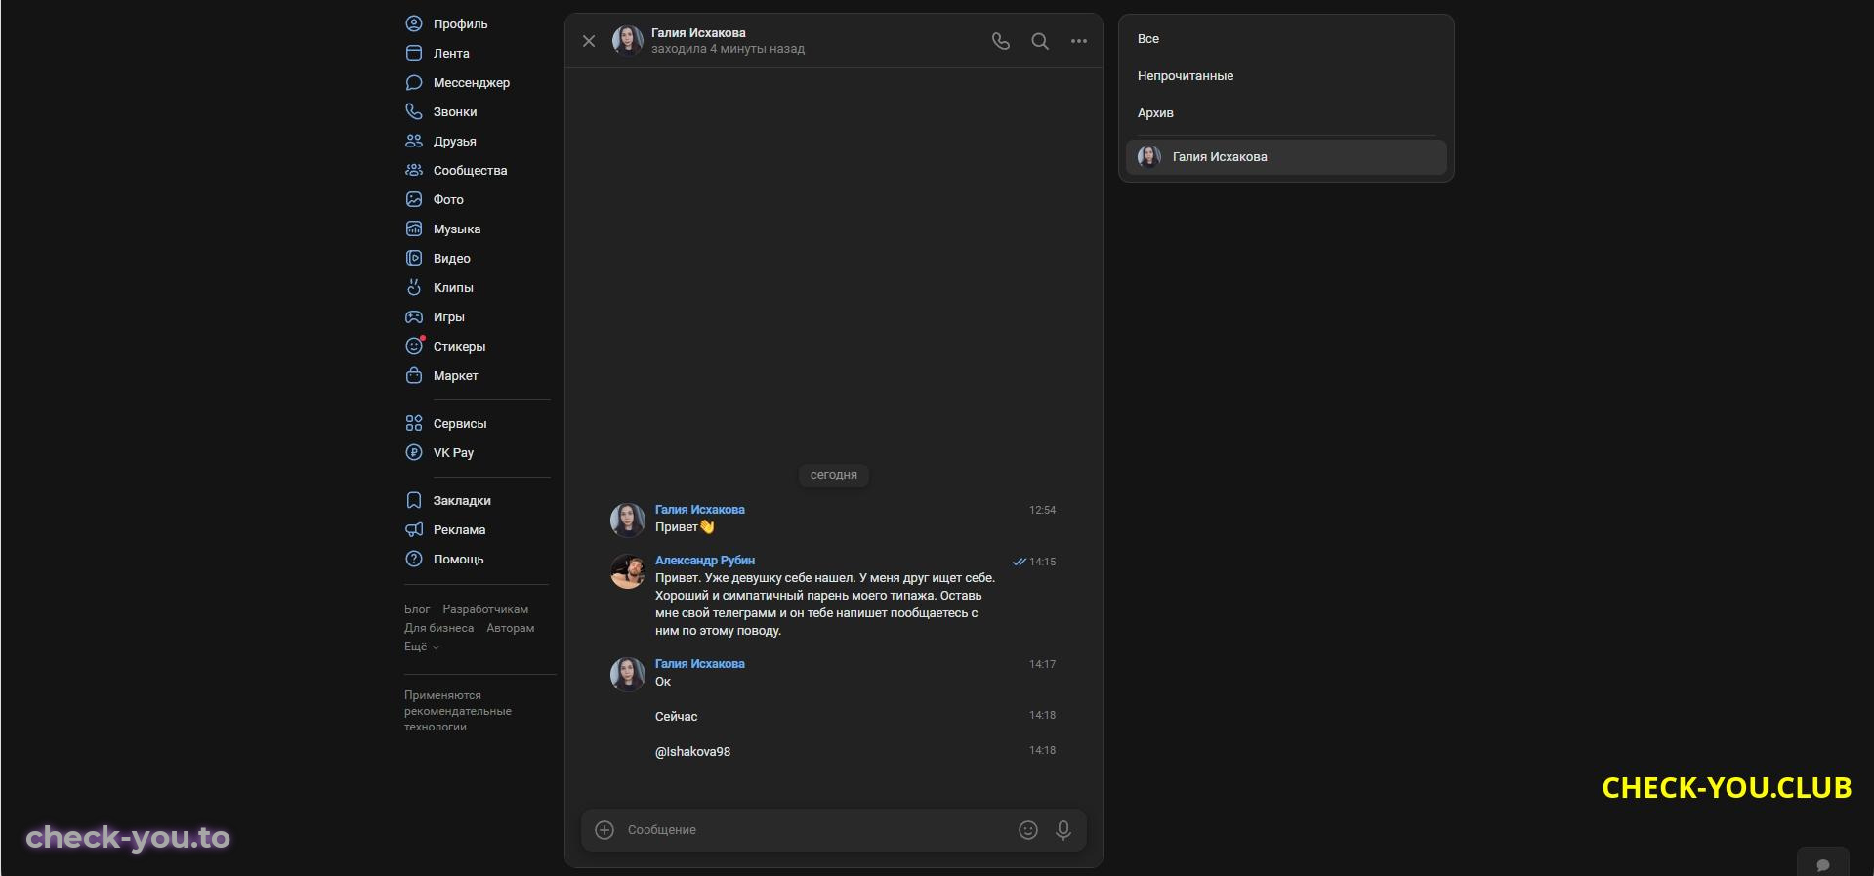Open the Маркет bag icon
This screenshot has width=1874, height=876.
pos(414,375)
